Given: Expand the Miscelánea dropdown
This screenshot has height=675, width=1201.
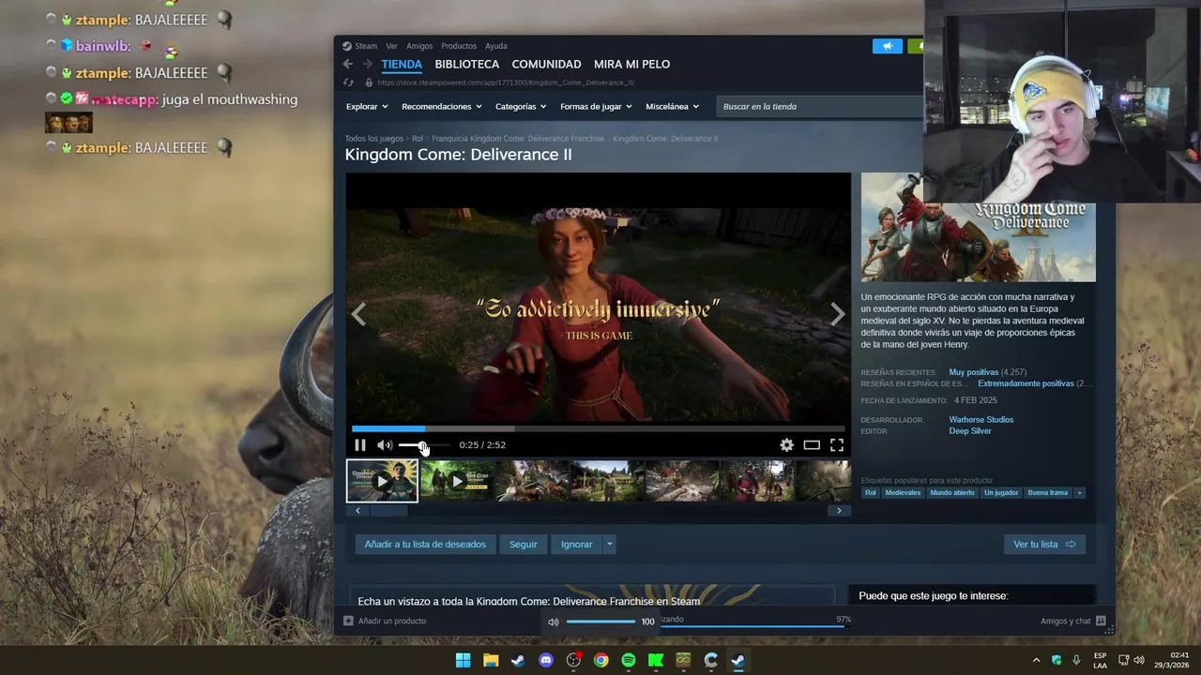Looking at the screenshot, I should pos(672,107).
